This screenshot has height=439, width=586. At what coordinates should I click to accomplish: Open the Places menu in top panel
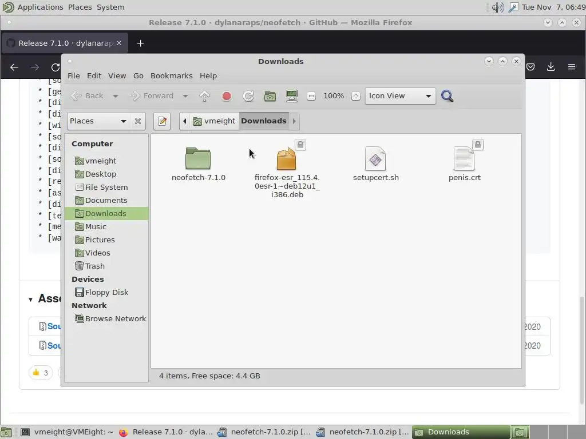[x=80, y=7]
